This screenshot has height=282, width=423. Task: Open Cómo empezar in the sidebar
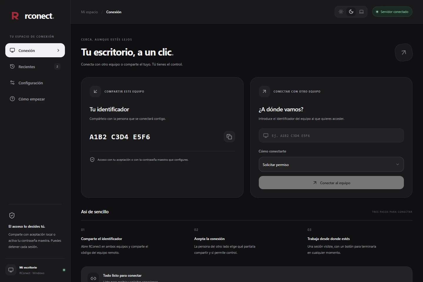click(x=35, y=99)
